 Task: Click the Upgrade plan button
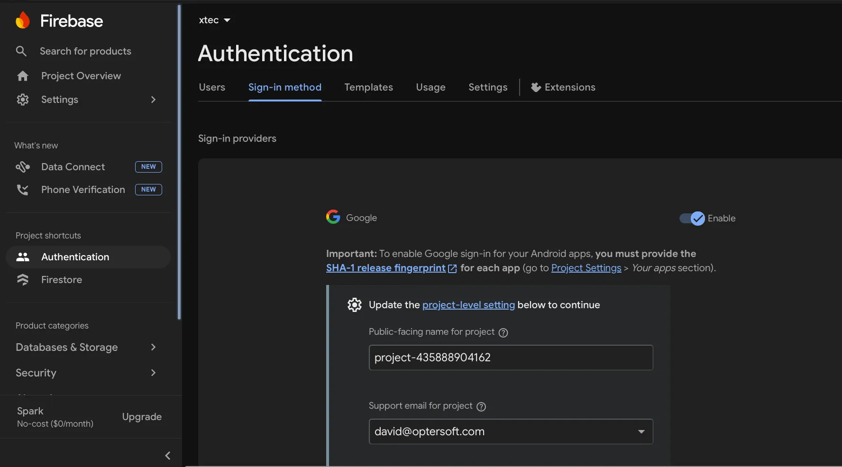click(x=142, y=417)
